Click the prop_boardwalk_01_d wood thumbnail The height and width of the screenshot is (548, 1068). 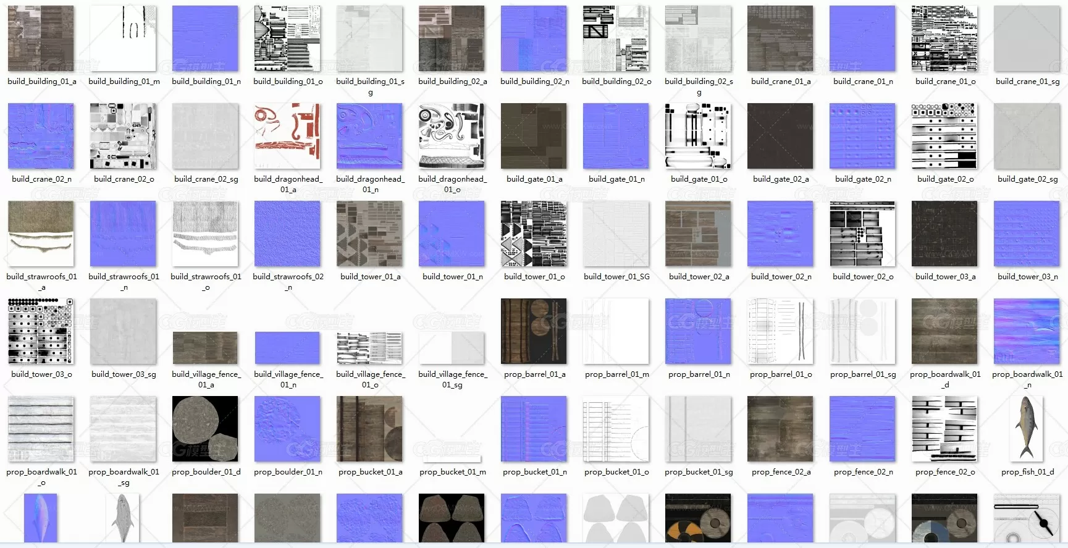(944, 331)
